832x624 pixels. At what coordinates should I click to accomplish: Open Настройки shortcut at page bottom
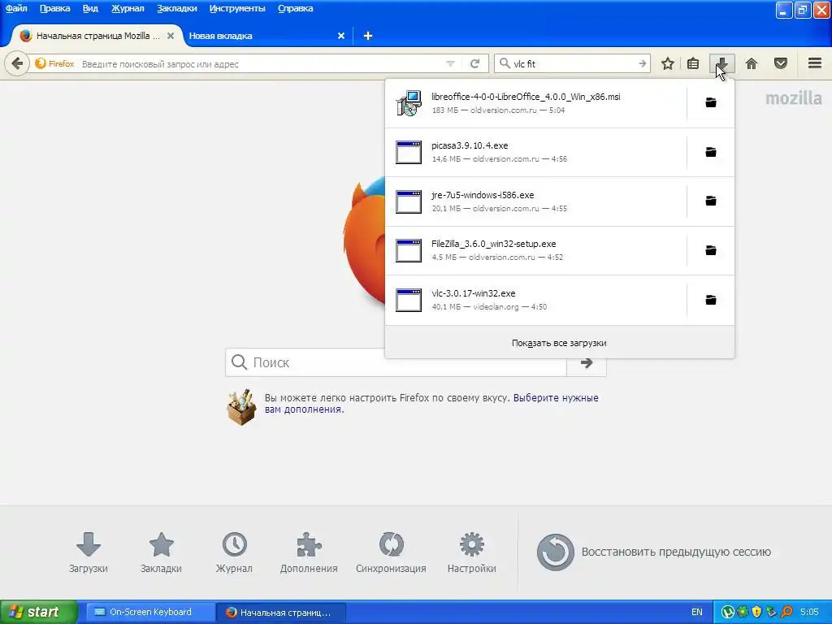click(x=472, y=552)
